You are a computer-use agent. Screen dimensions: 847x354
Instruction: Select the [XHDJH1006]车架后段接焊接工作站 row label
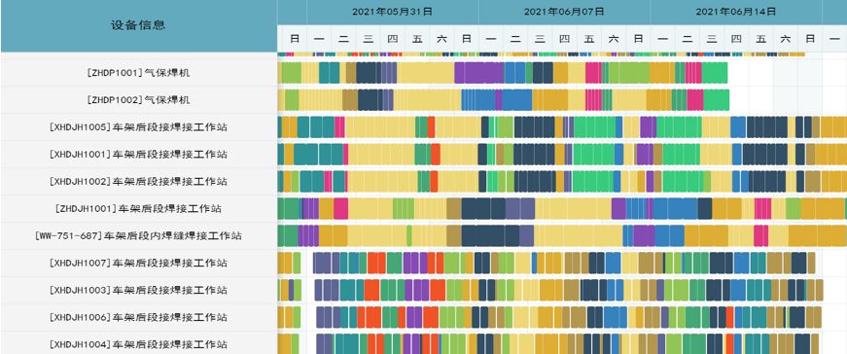[139, 317]
